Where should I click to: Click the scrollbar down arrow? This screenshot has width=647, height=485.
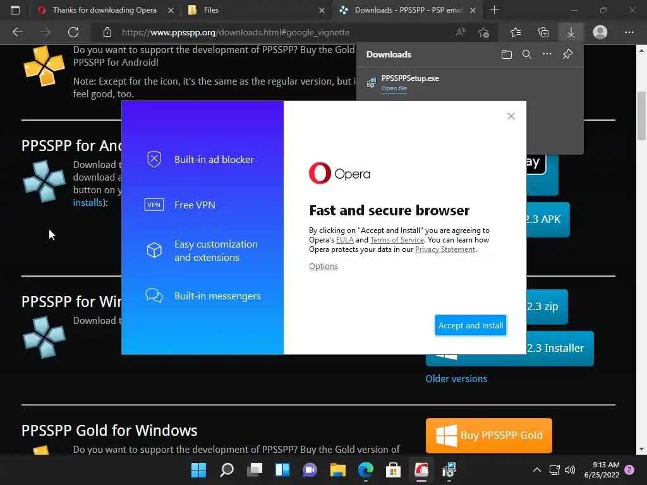click(x=641, y=449)
